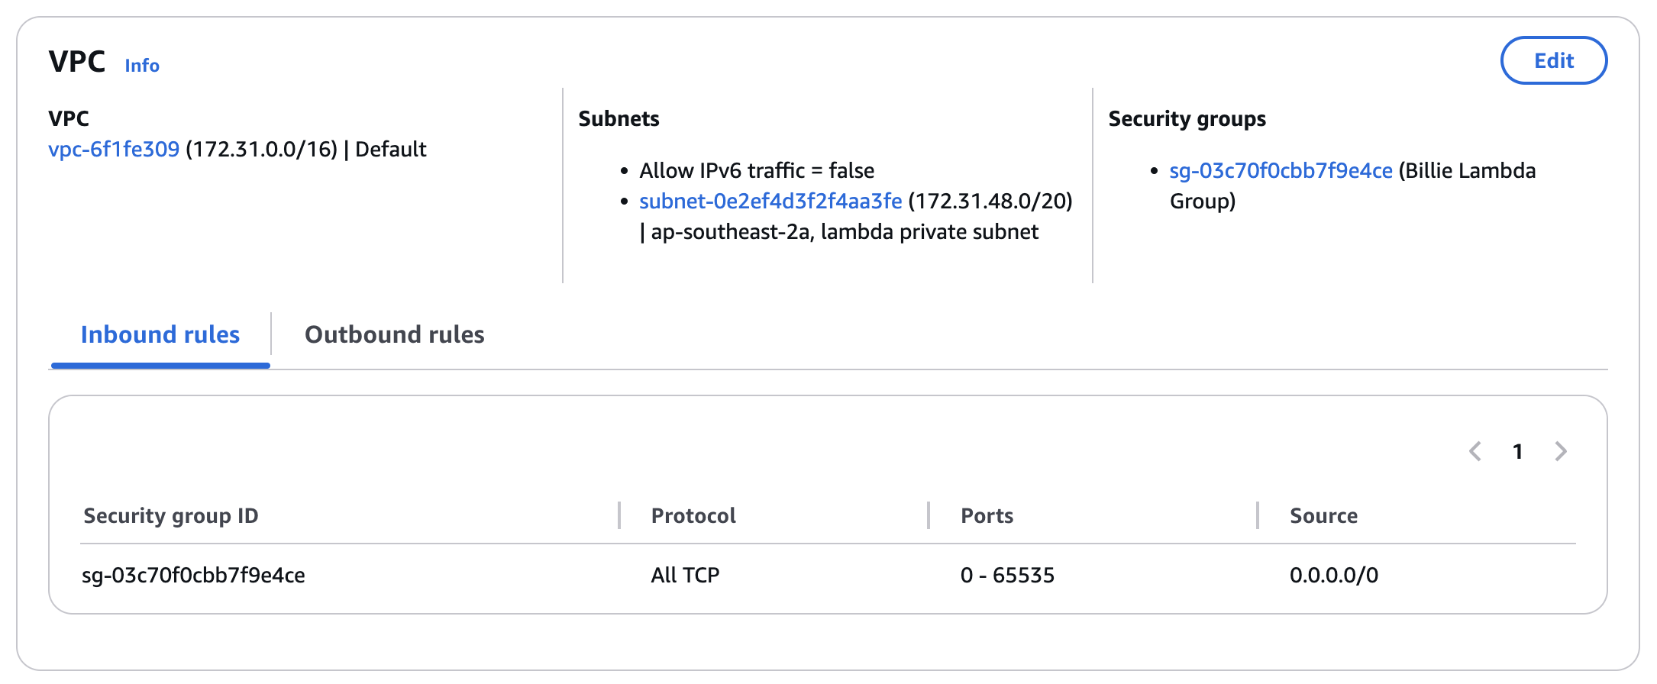Switch to the Outbound rules tab
This screenshot has height=684, width=1657.
click(394, 334)
